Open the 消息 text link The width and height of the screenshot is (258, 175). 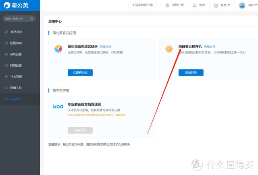click(x=202, y=5)
